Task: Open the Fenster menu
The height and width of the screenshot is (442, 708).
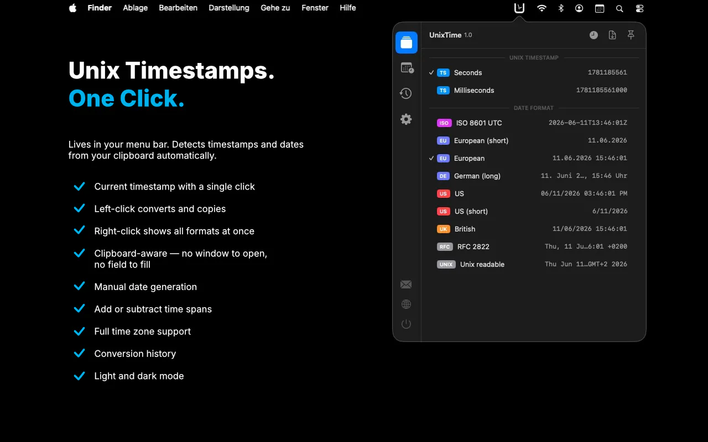Action: [x=315, y=8]
